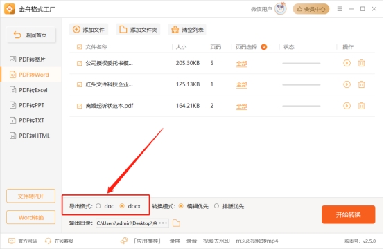Open the 页码选择 orange dropdown badge

click(264, 47)
